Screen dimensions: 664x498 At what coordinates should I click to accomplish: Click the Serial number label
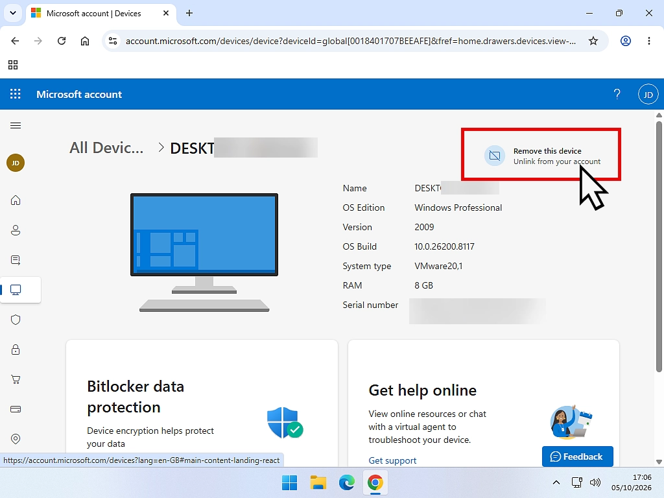[370, 305]
